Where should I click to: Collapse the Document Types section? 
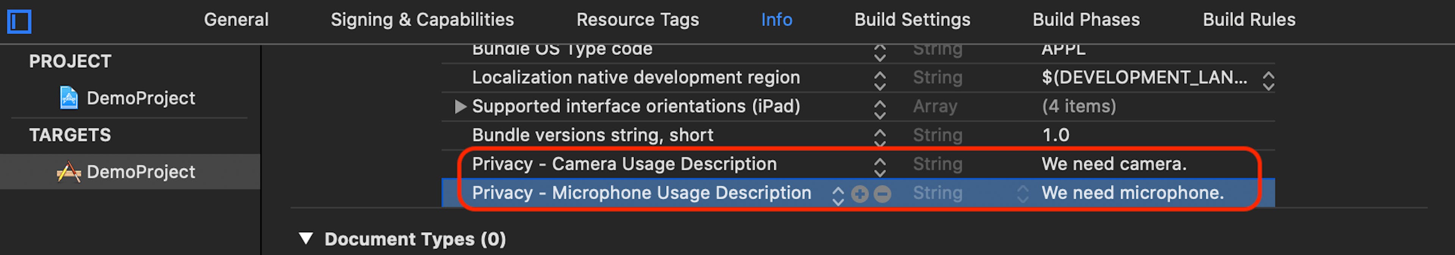tap(305, 239)
